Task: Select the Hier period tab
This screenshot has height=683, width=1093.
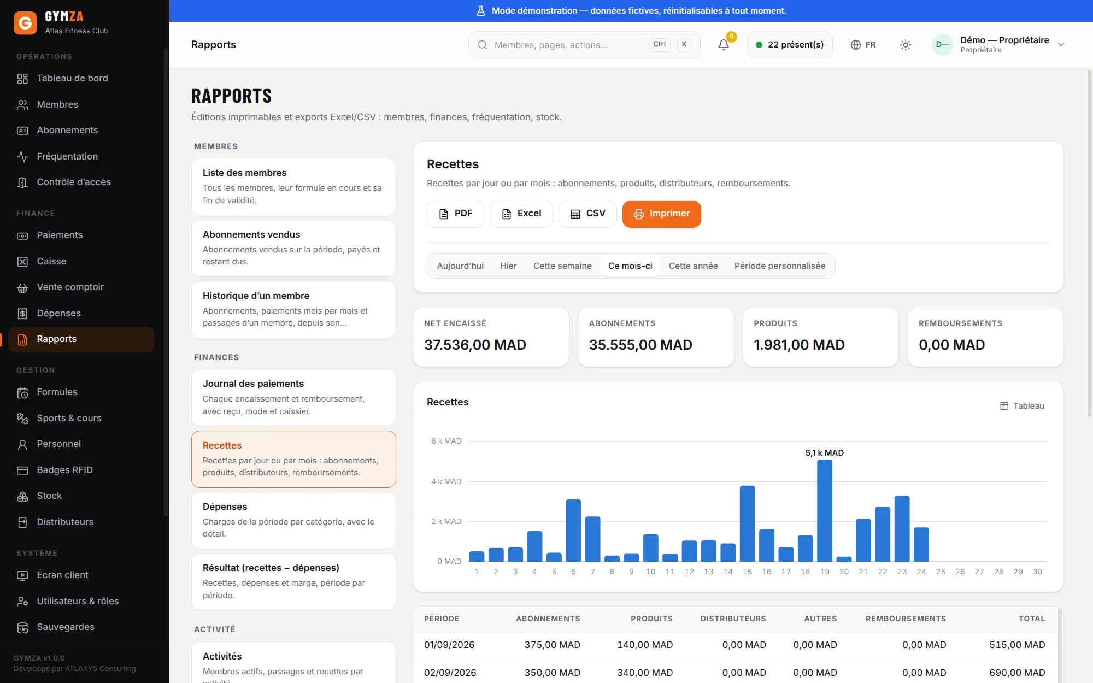Action: click(x=508, y=266)
